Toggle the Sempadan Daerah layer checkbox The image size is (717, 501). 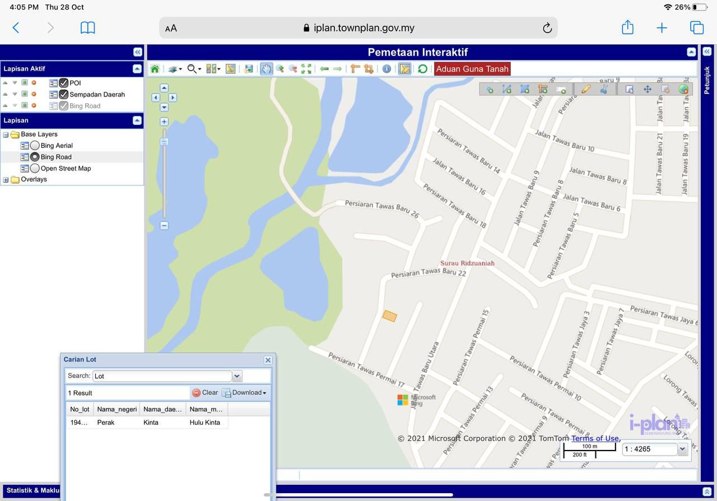pos(63,94)
